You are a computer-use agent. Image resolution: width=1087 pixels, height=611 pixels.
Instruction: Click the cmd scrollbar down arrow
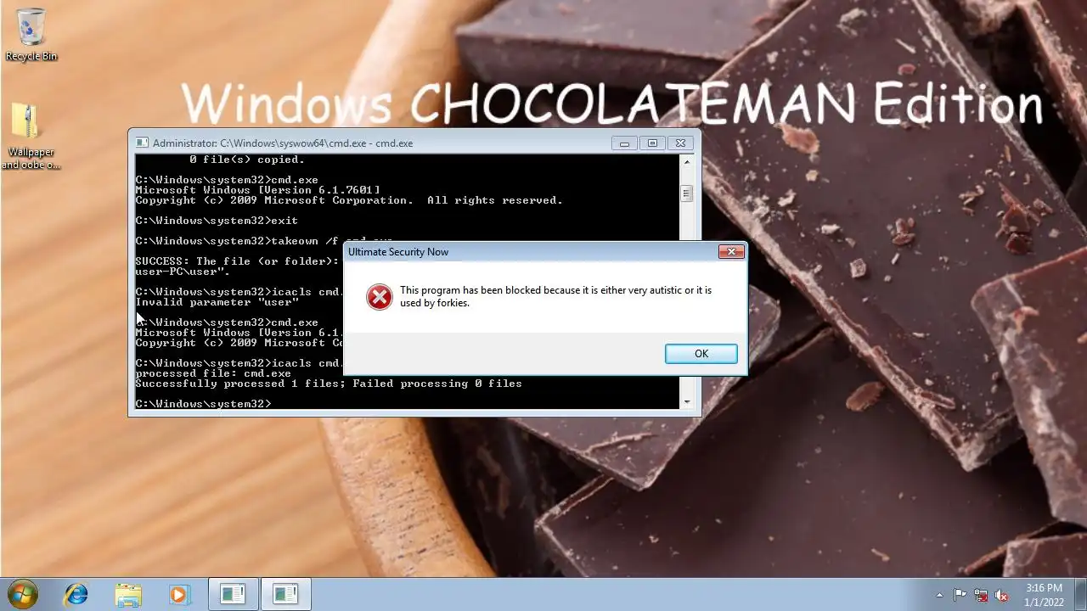[687, 402]
